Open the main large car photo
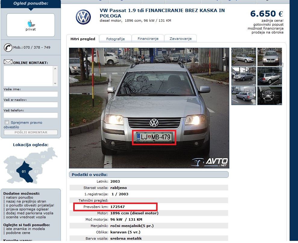The width and height of the screenshot is (298, 243). coord(149,108)
